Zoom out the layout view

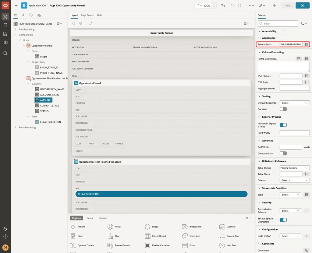(x=74, y=24)
